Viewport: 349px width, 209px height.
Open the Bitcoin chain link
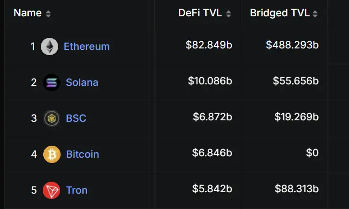(83, 154)
